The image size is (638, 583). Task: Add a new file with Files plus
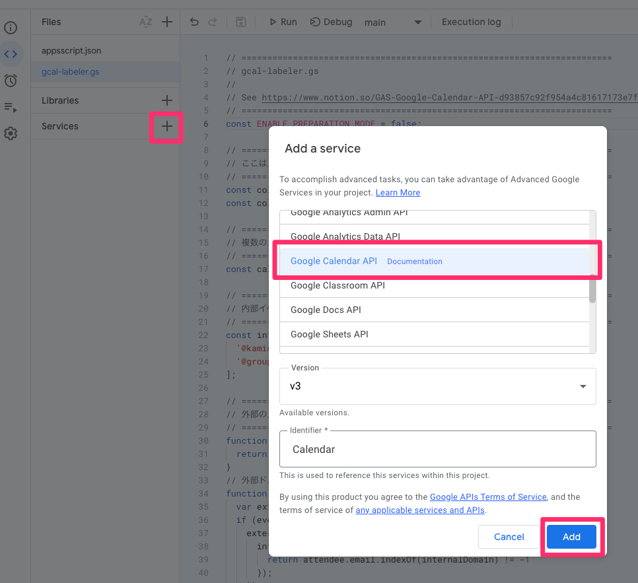point(167,22)
